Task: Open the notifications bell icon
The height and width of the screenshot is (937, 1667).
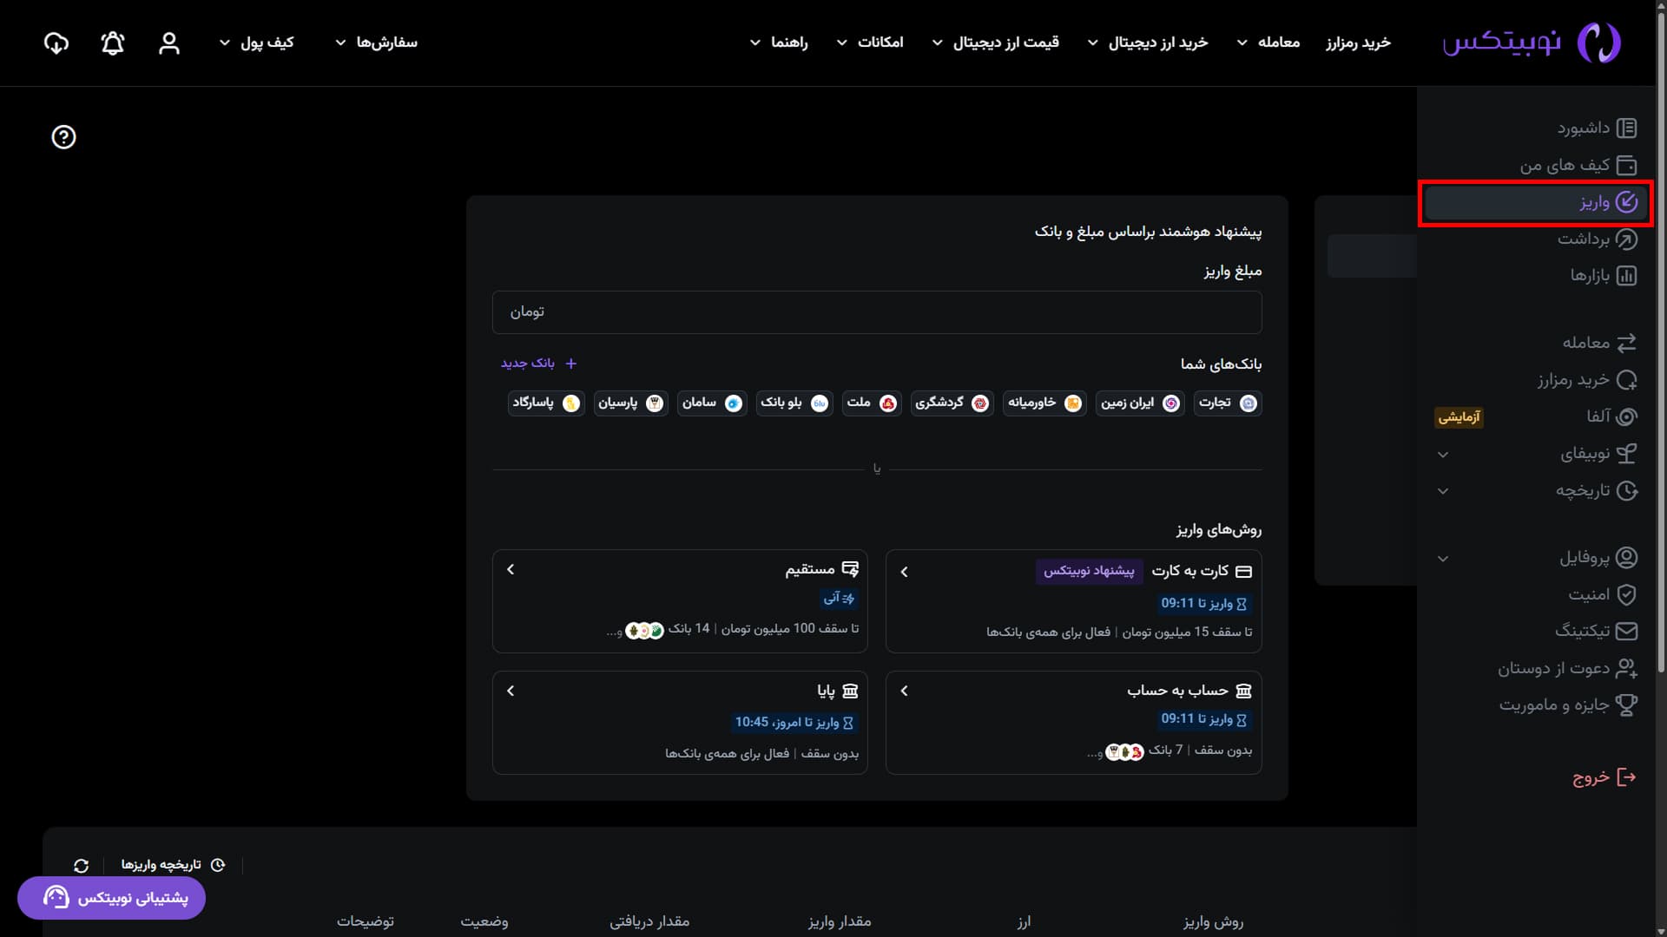Action: click(113, 43)
